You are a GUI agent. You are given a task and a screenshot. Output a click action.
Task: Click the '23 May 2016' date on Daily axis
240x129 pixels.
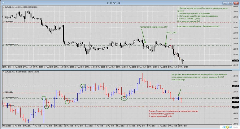click(183, 126)
